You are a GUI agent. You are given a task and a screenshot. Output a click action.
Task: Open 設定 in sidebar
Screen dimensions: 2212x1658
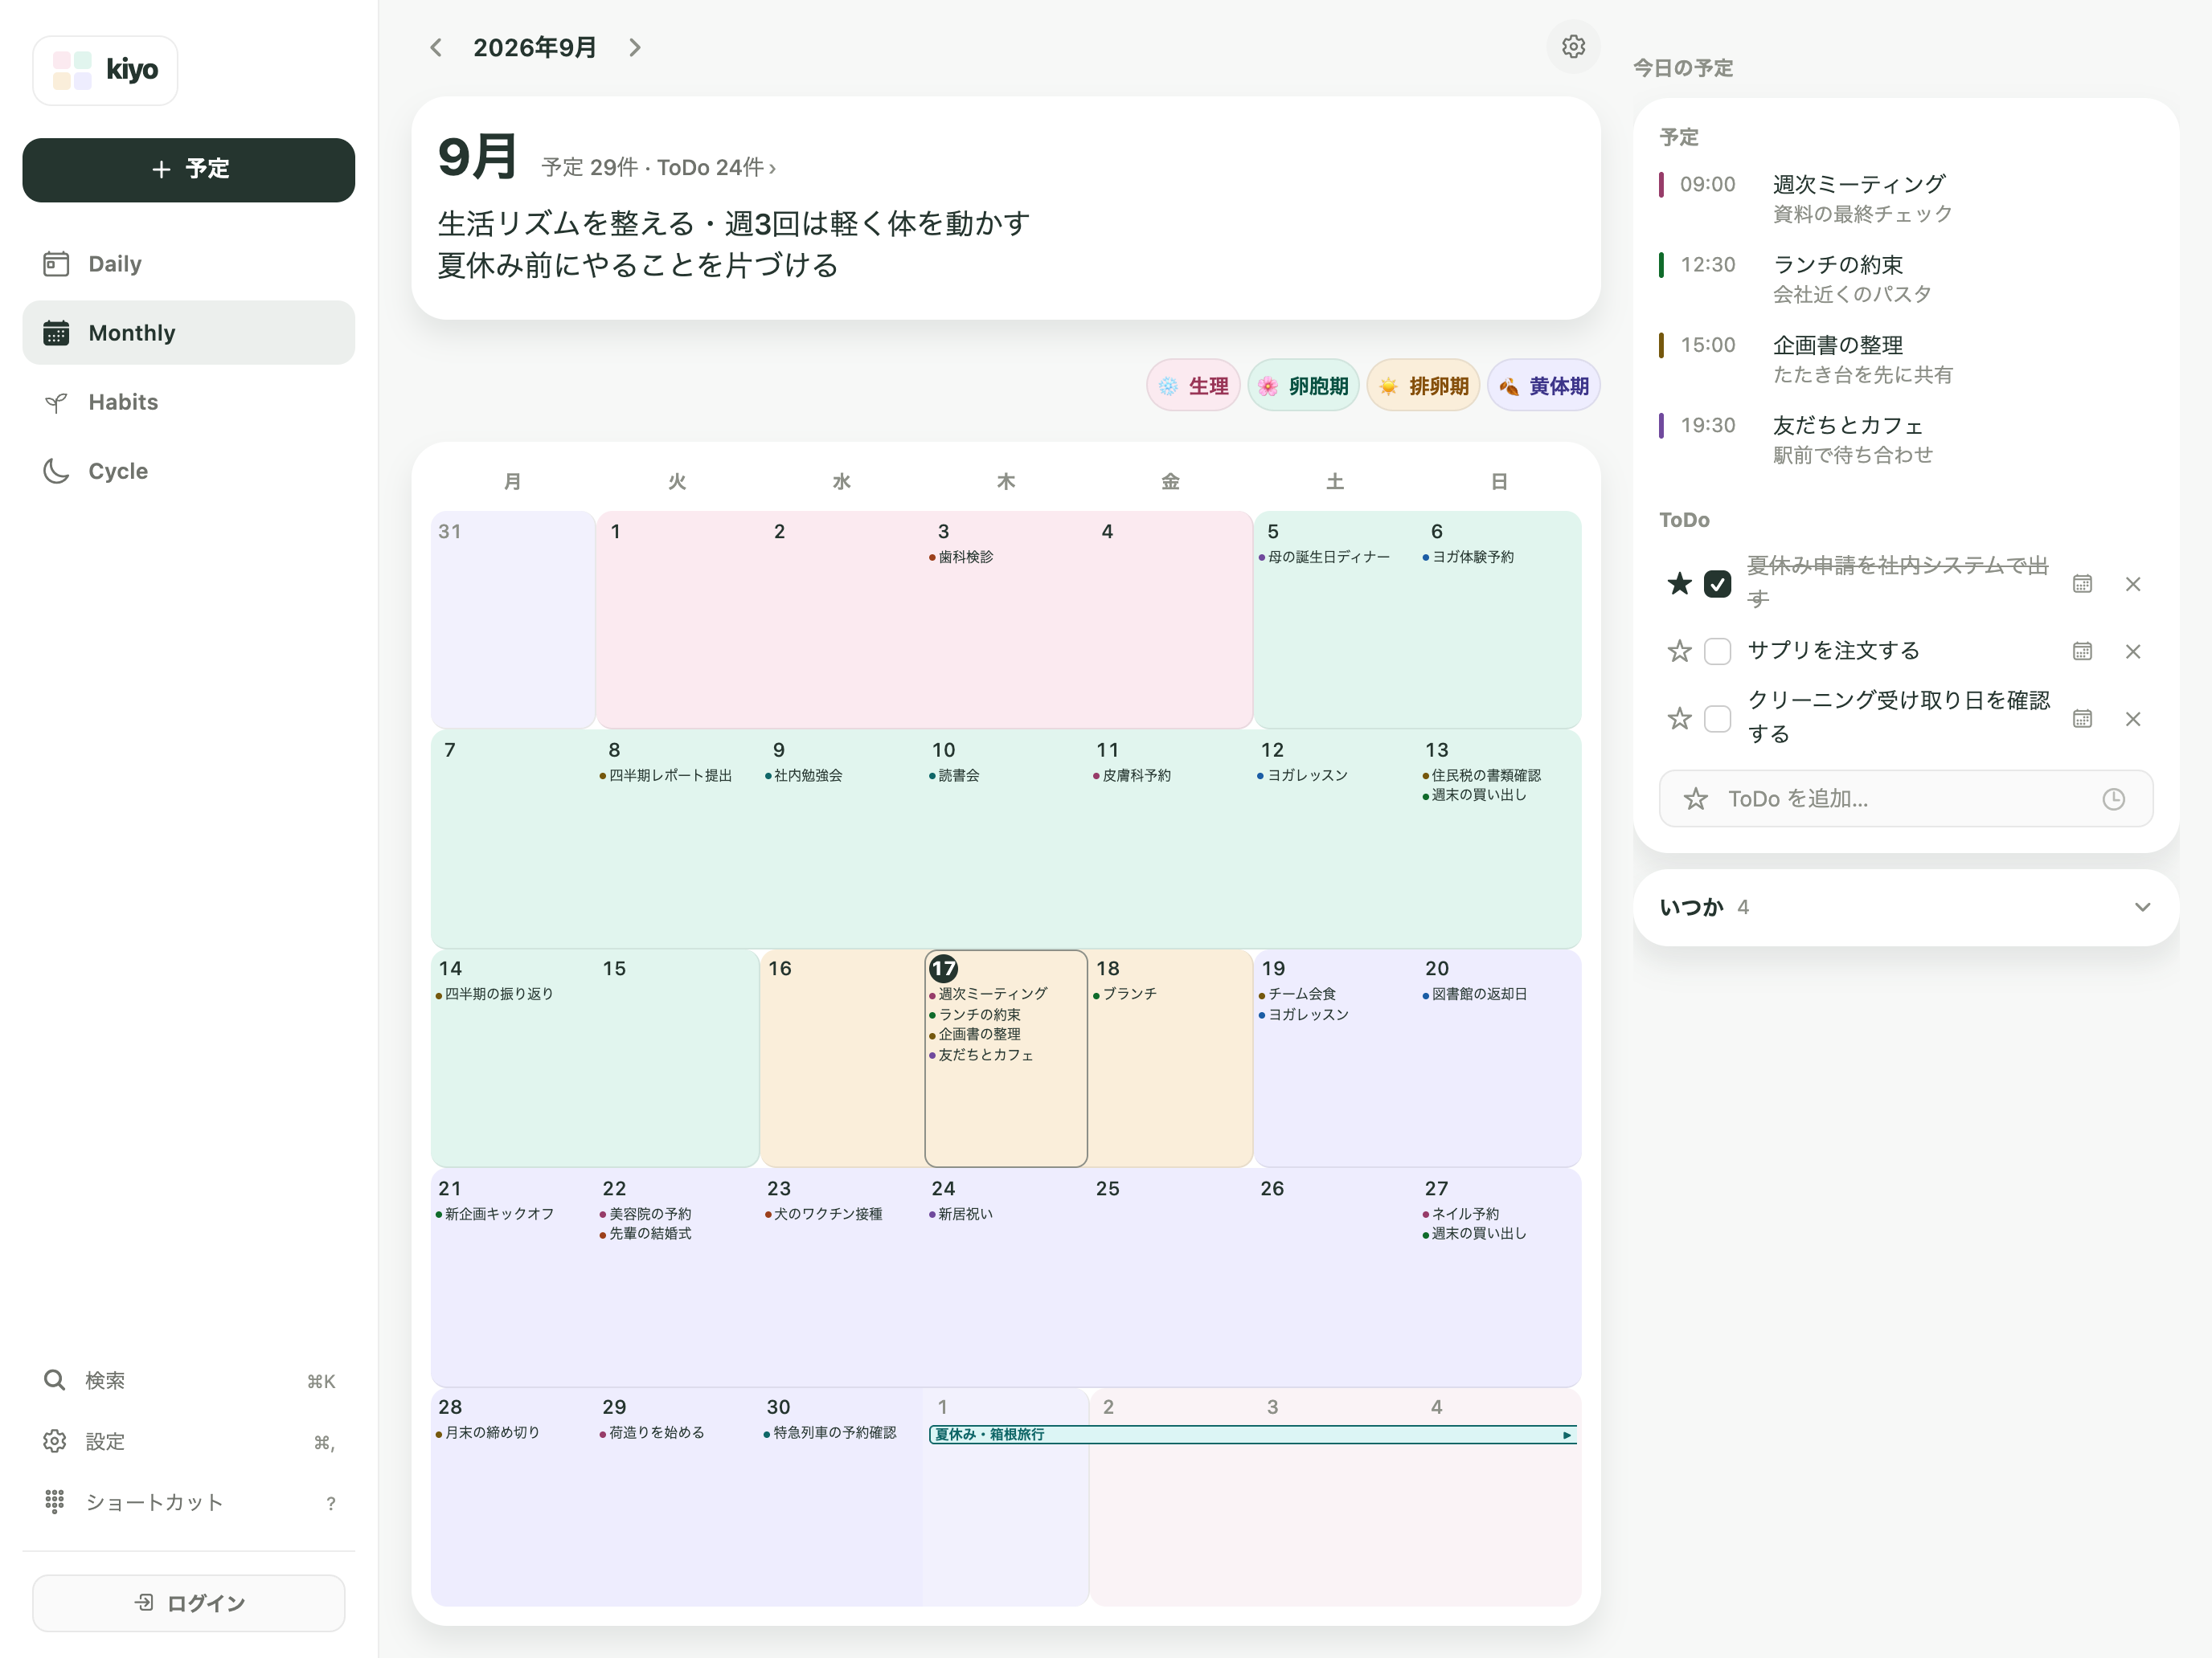(189, 1441)
